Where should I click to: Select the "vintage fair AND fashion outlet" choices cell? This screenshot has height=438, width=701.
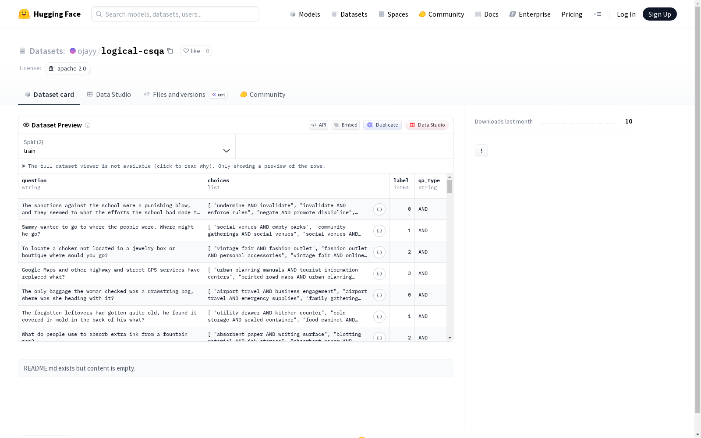coord(297,252)
